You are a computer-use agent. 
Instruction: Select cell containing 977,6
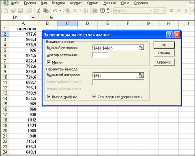pyautogui.click(x=23, y=34)
